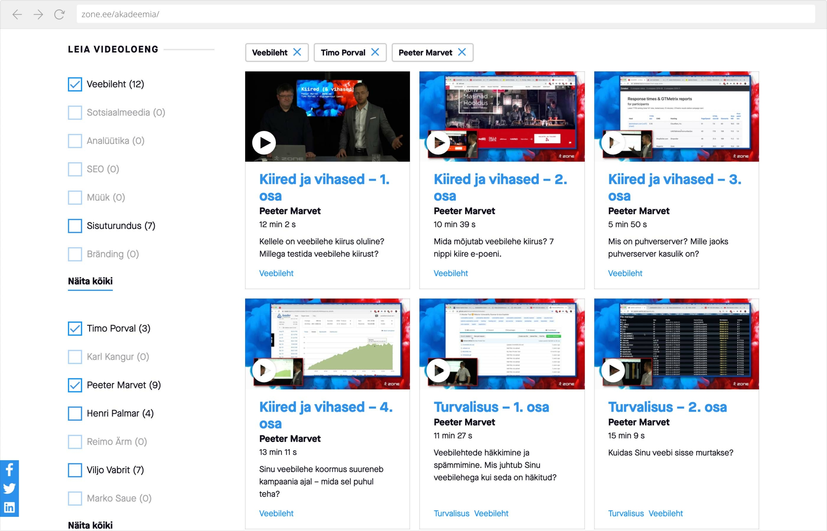Click the Turvalisus tag under Turvalisus 1. osa
Image resolution: width=827 pixels, height=531 pixels.
(x=451, y=513)
